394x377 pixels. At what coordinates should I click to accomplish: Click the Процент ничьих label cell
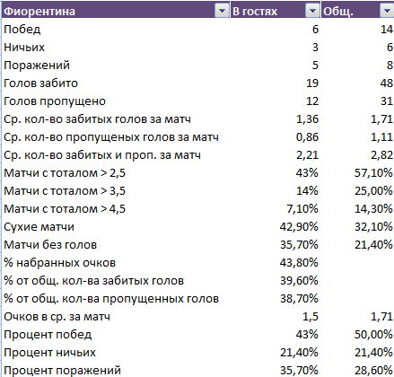[116, 352]
